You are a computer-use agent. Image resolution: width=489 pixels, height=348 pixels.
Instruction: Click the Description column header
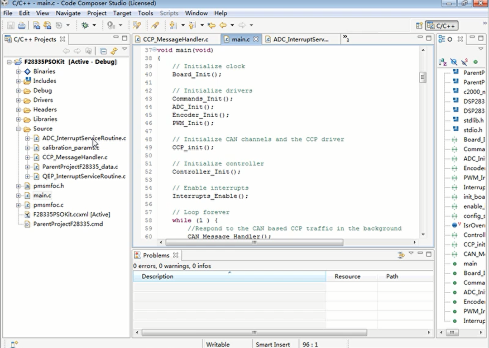coord(157,276)
